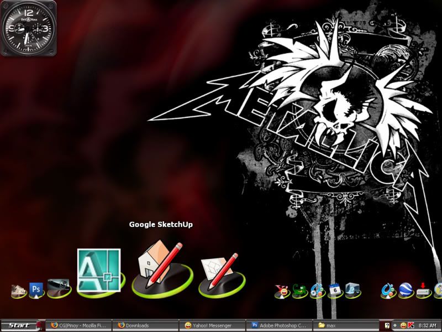Click the Yahoo smiley tray icon

coord(403,325)
